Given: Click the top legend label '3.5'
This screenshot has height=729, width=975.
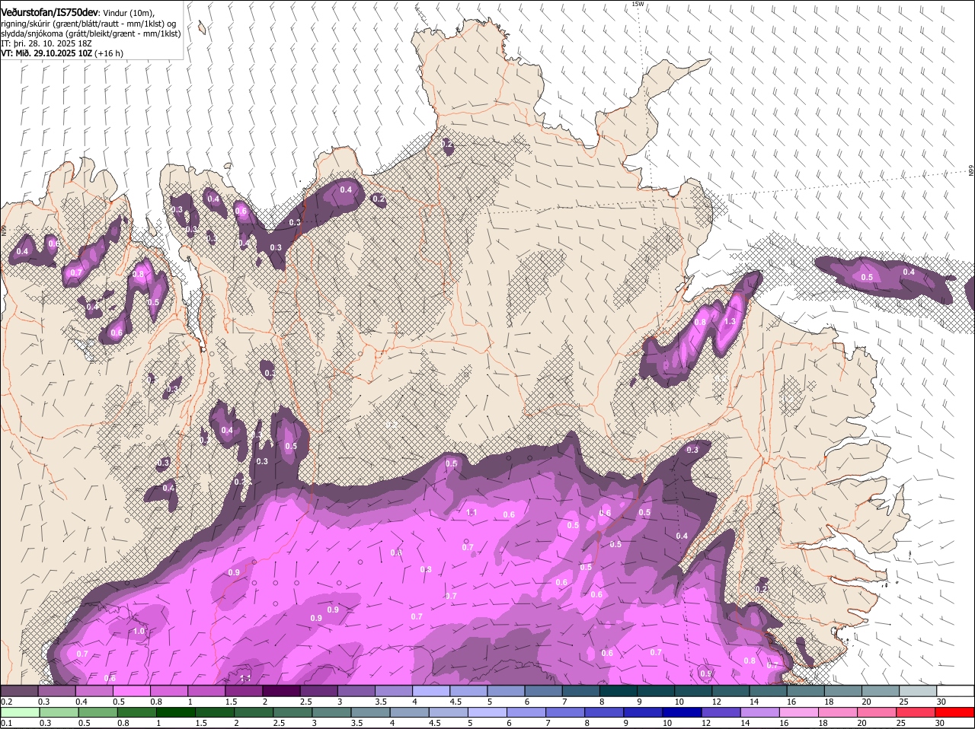Looking at the screenshot, I should [382, 702].
